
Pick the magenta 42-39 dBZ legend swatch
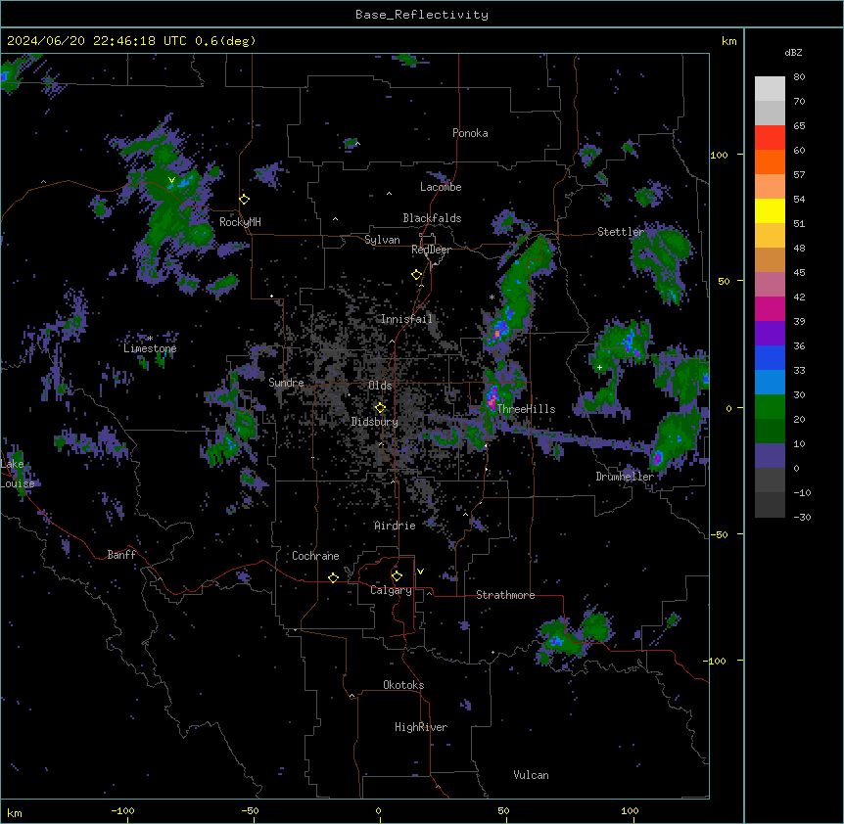(x=770, y=308)
